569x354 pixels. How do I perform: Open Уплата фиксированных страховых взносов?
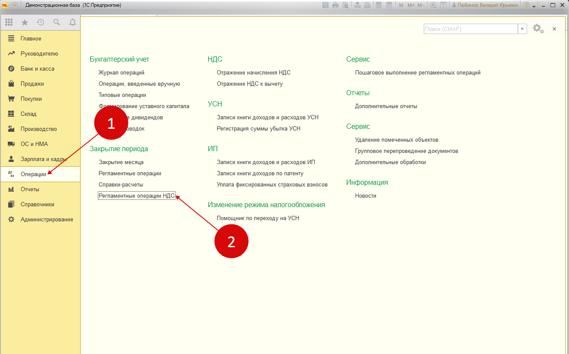pos(272,185)
